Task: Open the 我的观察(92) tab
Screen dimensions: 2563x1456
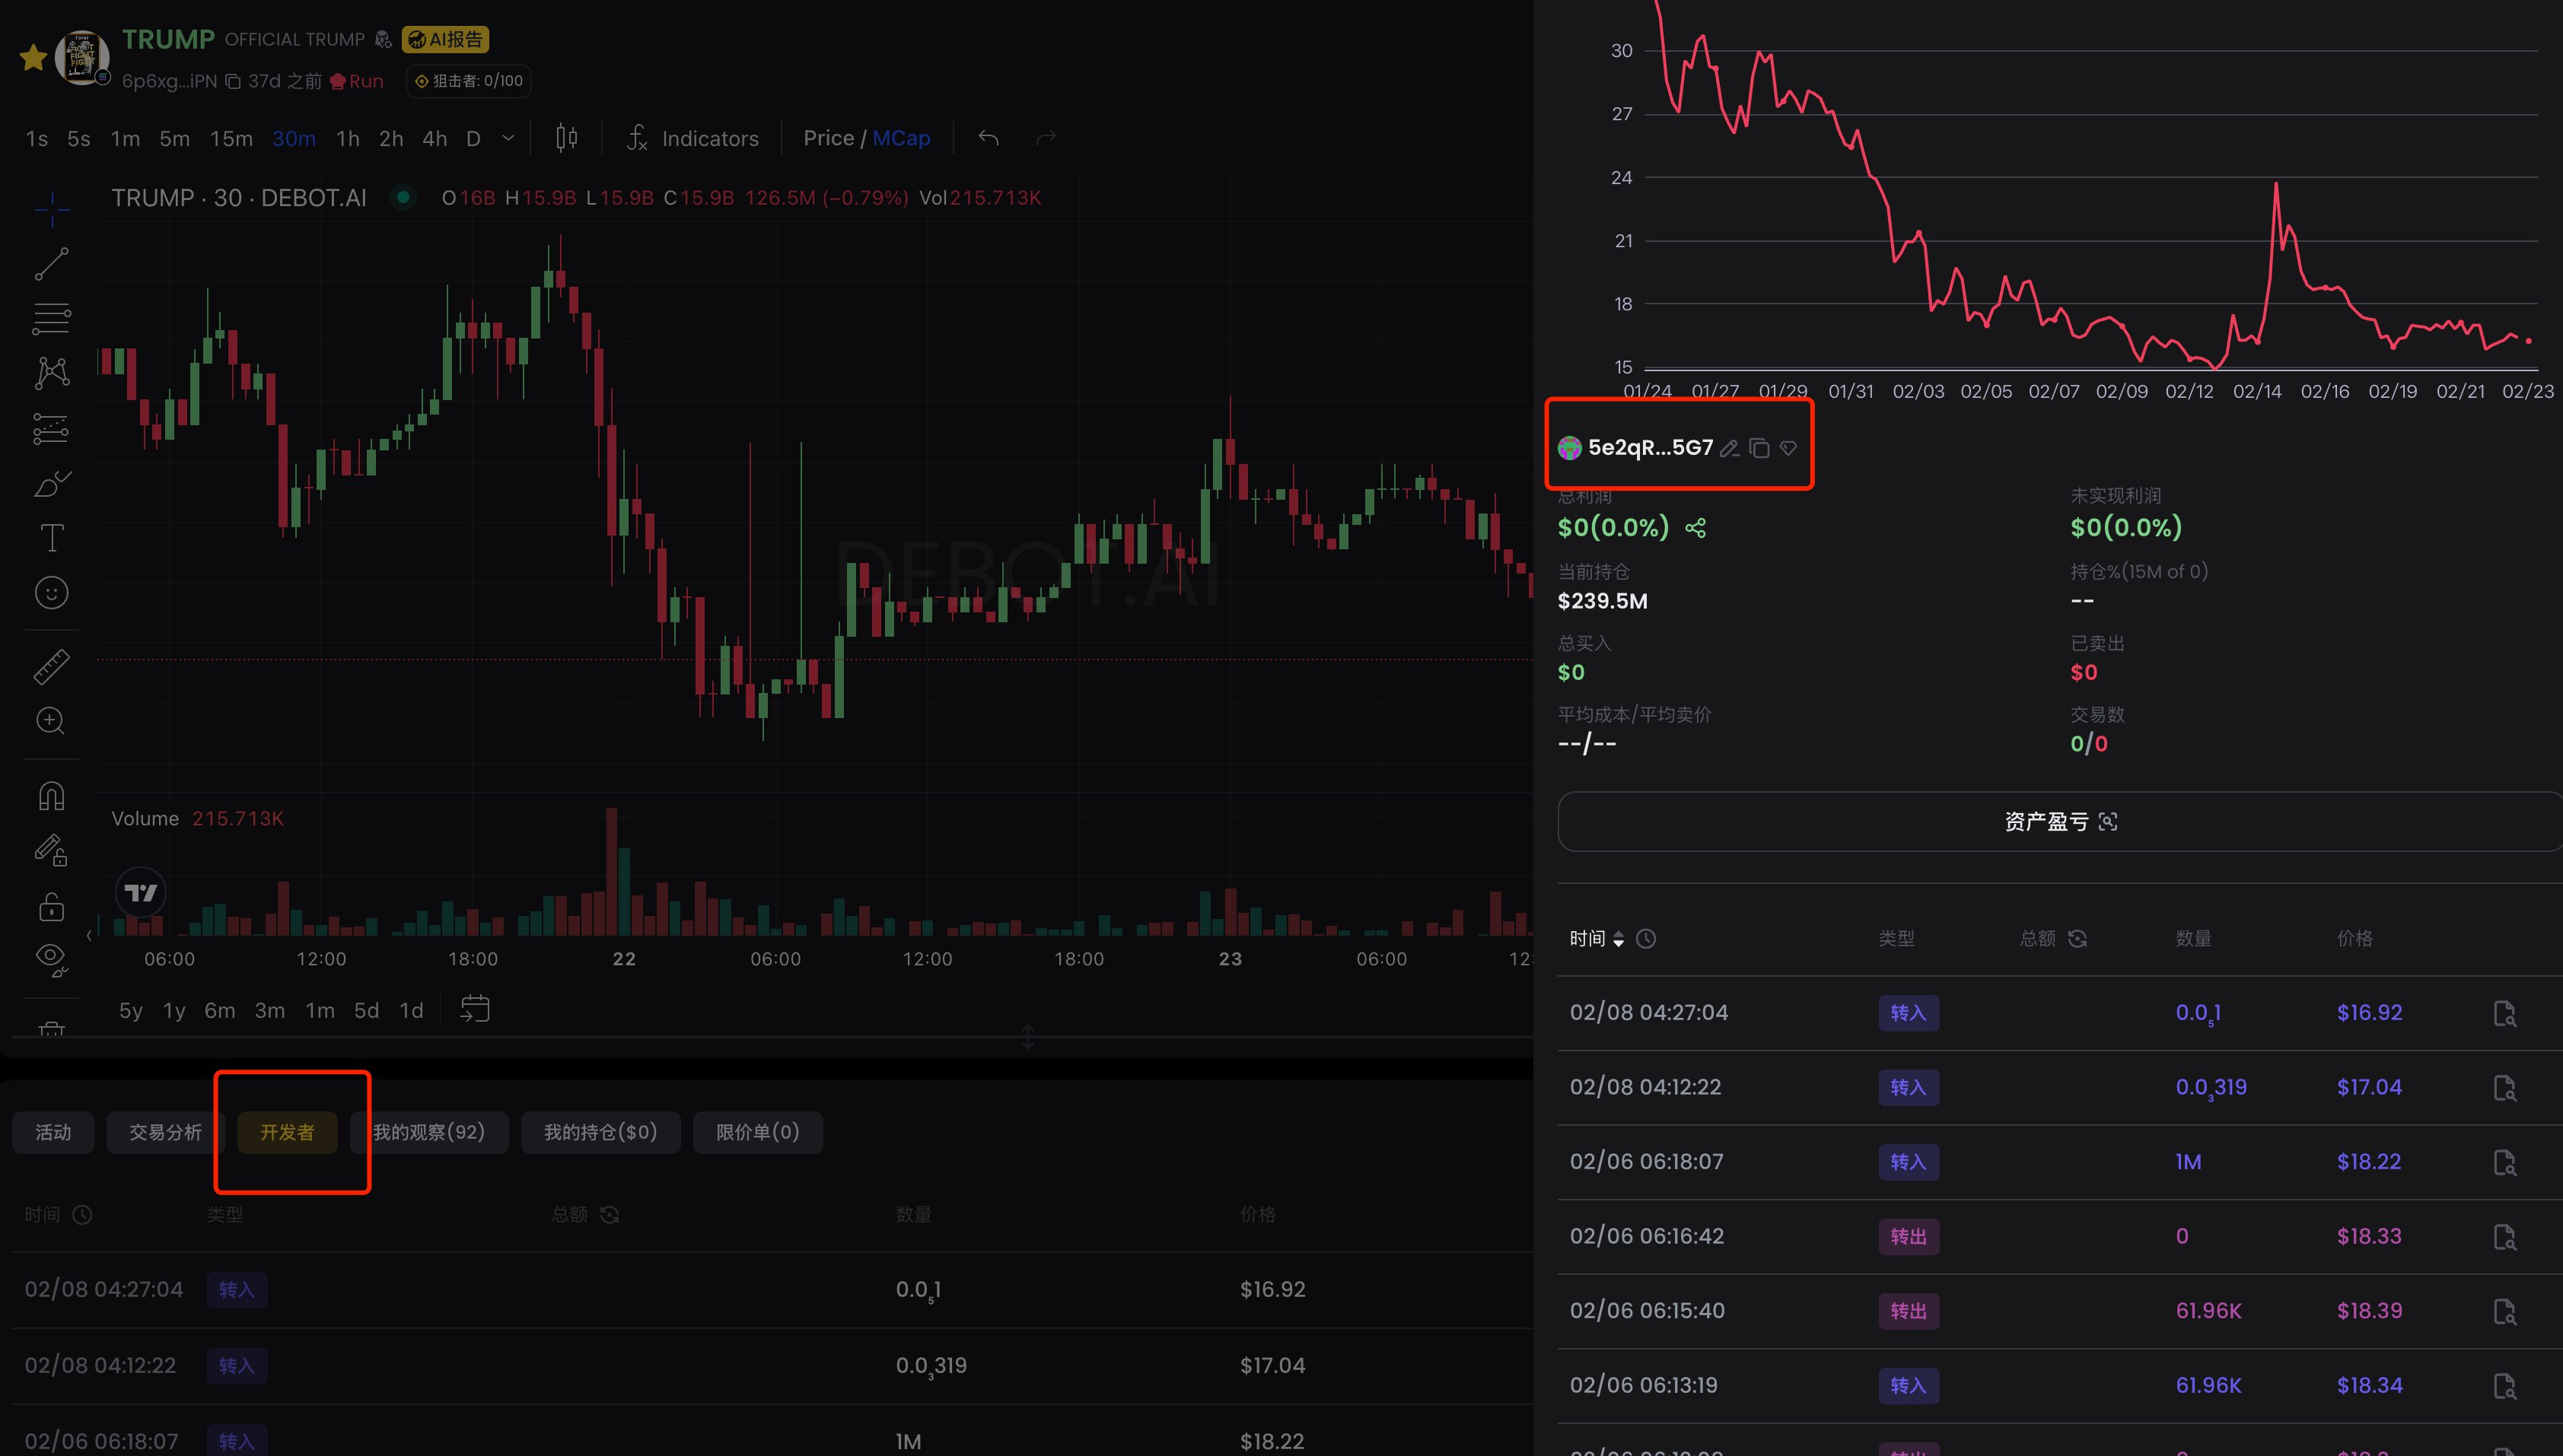Action: pyautogui.click(x=429, y=1132)
